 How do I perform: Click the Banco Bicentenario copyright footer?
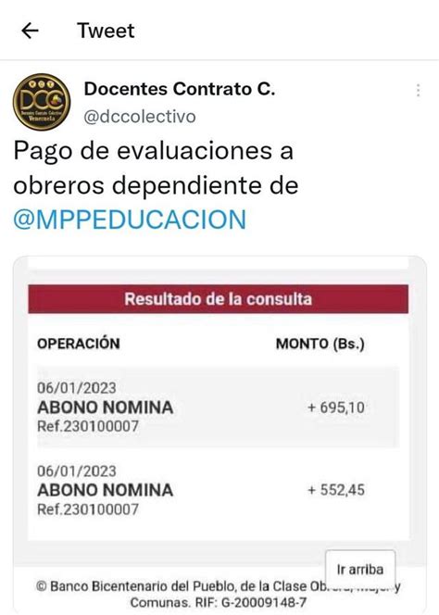click(x=219, y=594)
